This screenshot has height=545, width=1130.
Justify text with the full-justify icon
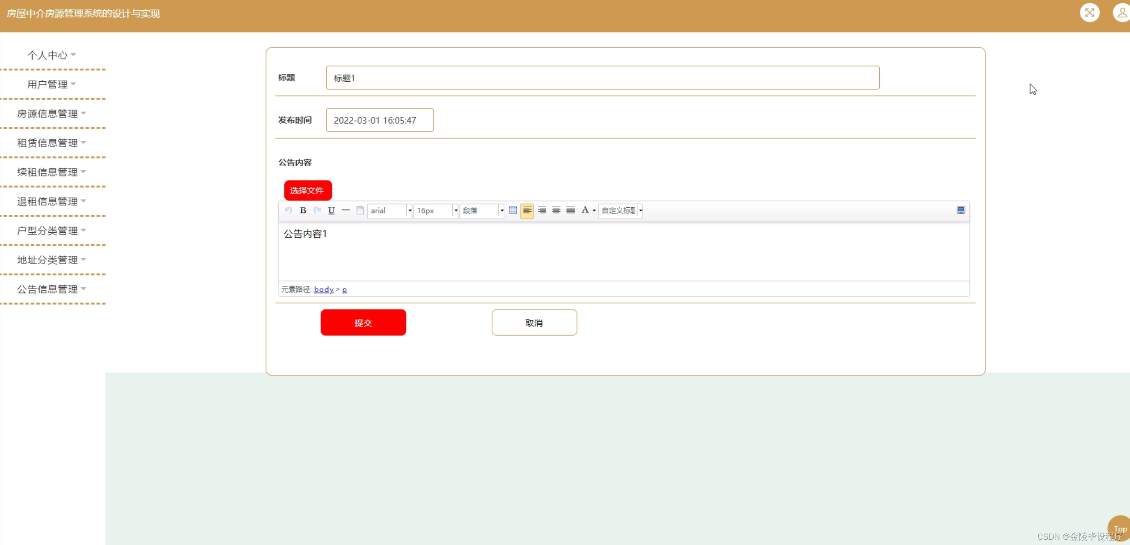tap(570, 210)
